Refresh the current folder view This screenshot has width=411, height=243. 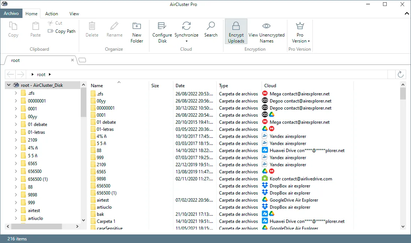click(x=400, y=75)
